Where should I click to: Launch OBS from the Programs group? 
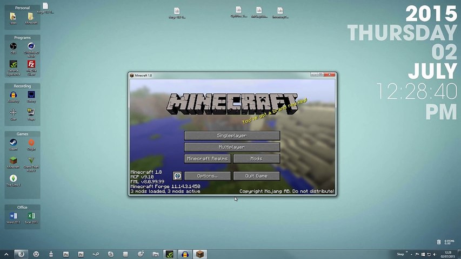pos(13,48)
